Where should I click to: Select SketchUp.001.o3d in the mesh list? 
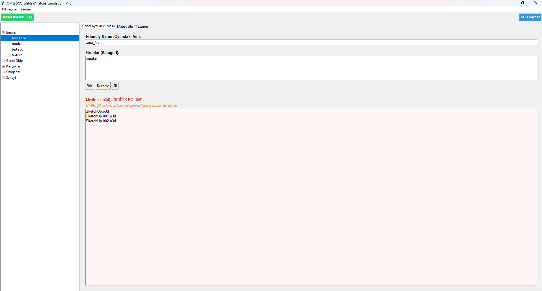point(101,116)
